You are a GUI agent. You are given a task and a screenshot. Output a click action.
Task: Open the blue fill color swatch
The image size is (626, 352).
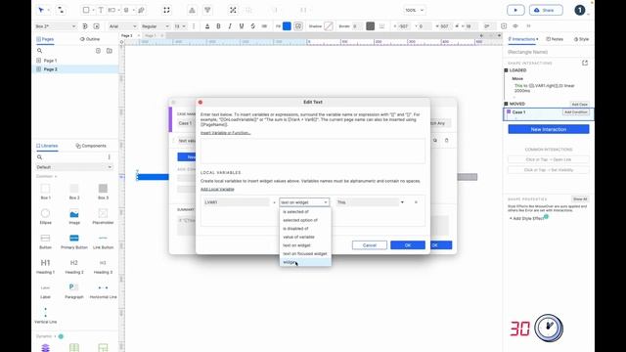pos(287,26)
